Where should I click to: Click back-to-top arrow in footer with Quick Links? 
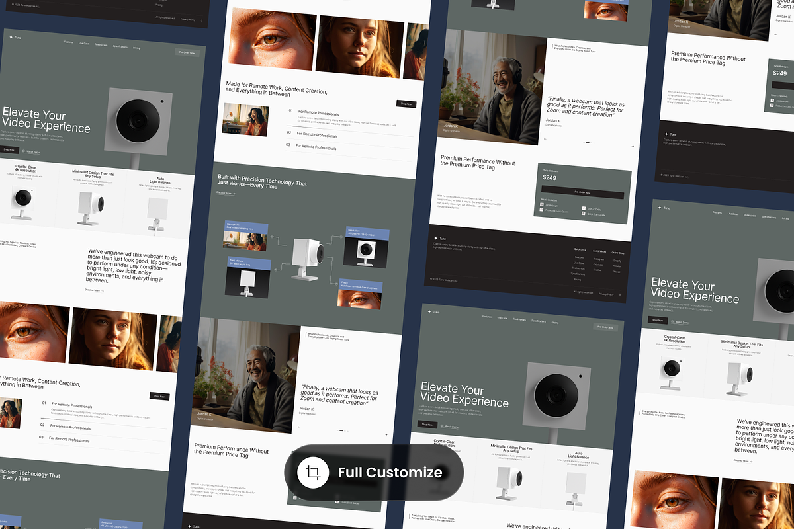click(620, 295)
